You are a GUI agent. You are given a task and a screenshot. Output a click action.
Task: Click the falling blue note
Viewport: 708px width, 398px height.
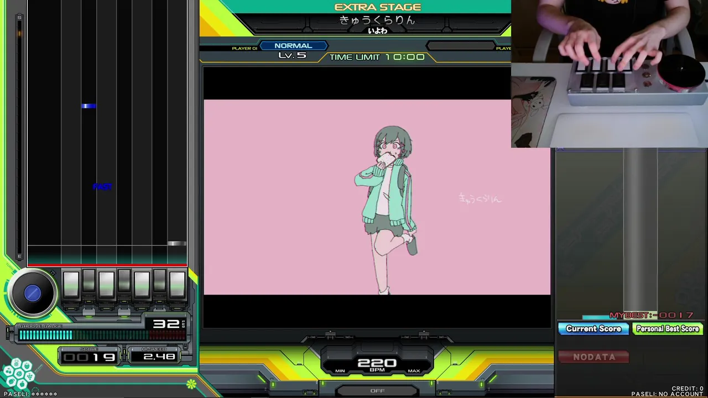pyautogui.click(x=88, y=106)
